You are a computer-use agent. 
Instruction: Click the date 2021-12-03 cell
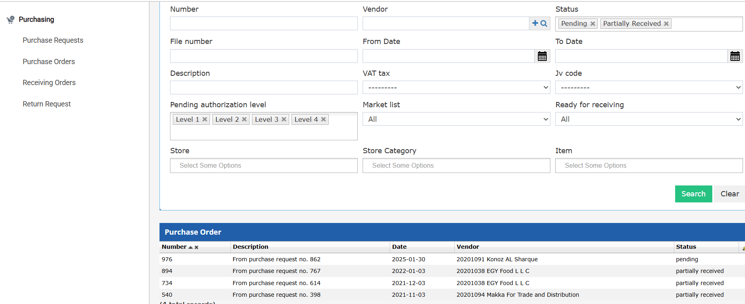409,283
